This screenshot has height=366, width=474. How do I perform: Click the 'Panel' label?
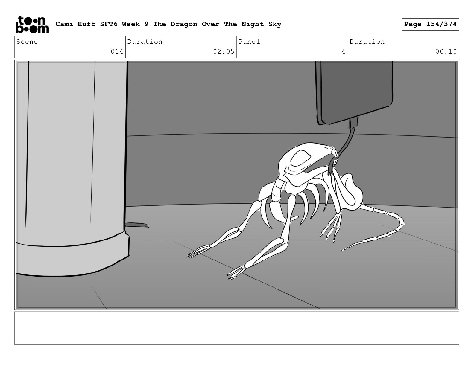[249, 42]
